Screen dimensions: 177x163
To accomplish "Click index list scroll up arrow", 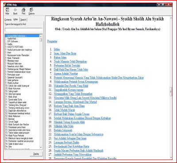I will click(41, 36).
